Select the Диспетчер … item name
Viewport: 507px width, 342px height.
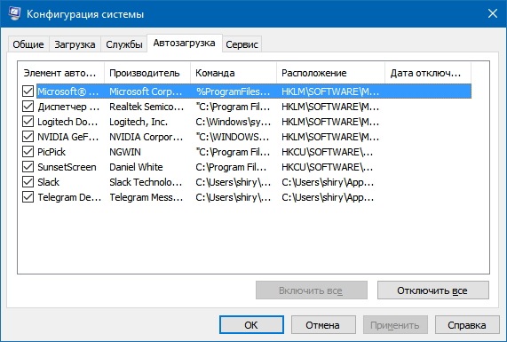pos(68,107)
